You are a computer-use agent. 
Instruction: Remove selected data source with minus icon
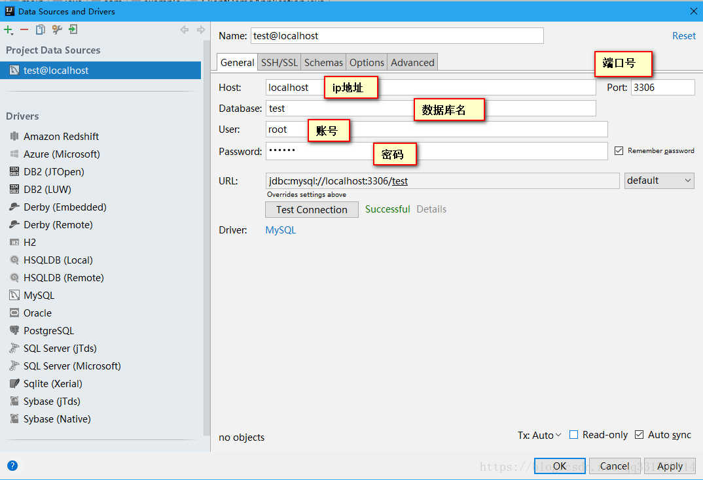coord(24,30)
